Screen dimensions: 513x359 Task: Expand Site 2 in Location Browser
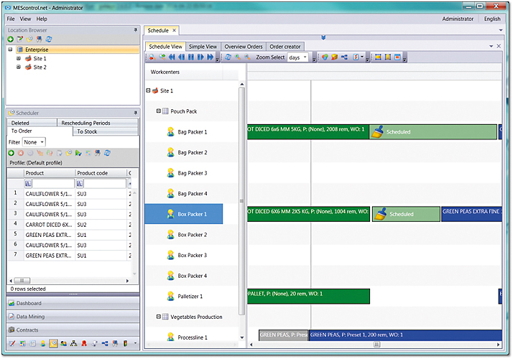19,67
